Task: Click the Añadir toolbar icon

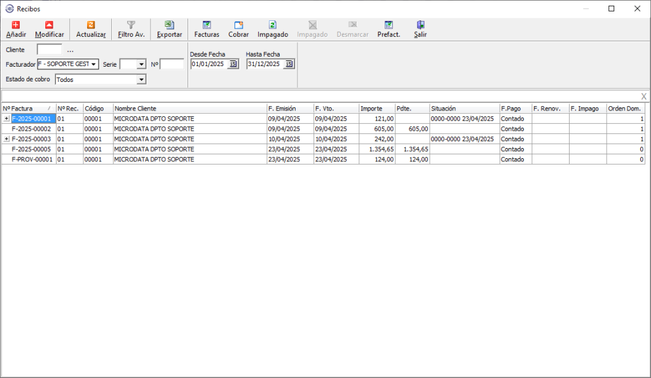Action: [16, 25]
